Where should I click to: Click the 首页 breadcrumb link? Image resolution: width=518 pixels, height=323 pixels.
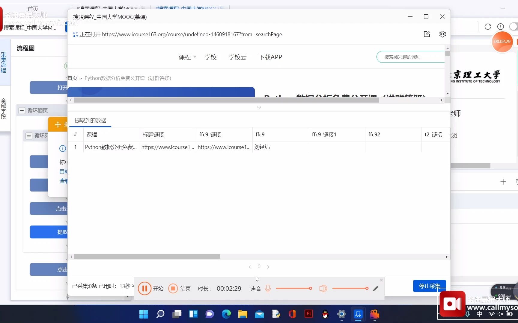pos(72,78)
